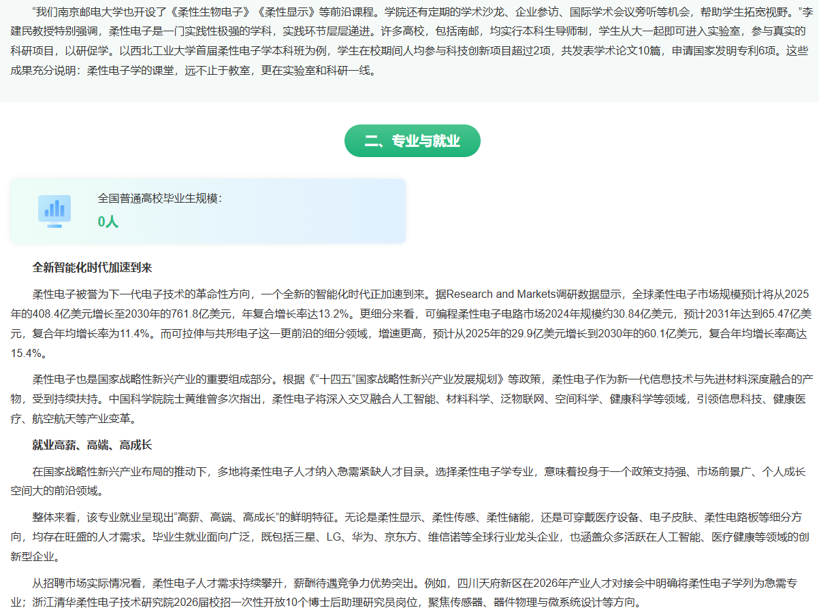Click the bar chart icon in the graduates card

point(54,211)
